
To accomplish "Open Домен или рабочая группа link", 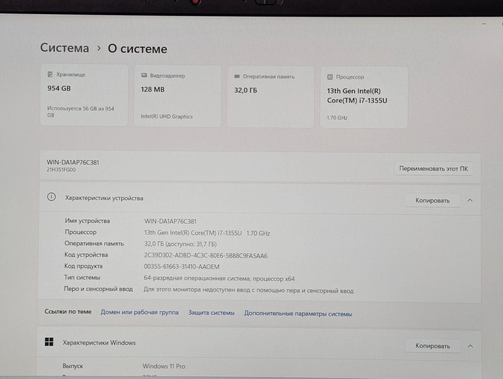I will [140, 312].
